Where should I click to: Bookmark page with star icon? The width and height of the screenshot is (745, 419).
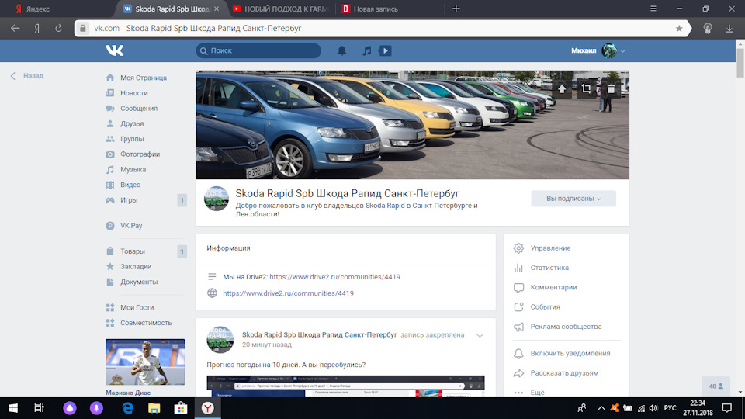coord(679,29)
